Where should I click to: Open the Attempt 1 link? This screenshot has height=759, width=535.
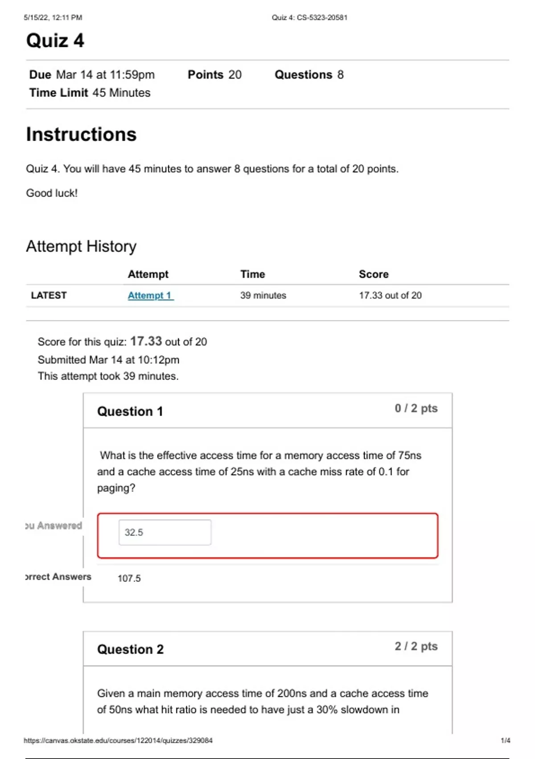tap(150, 296)
